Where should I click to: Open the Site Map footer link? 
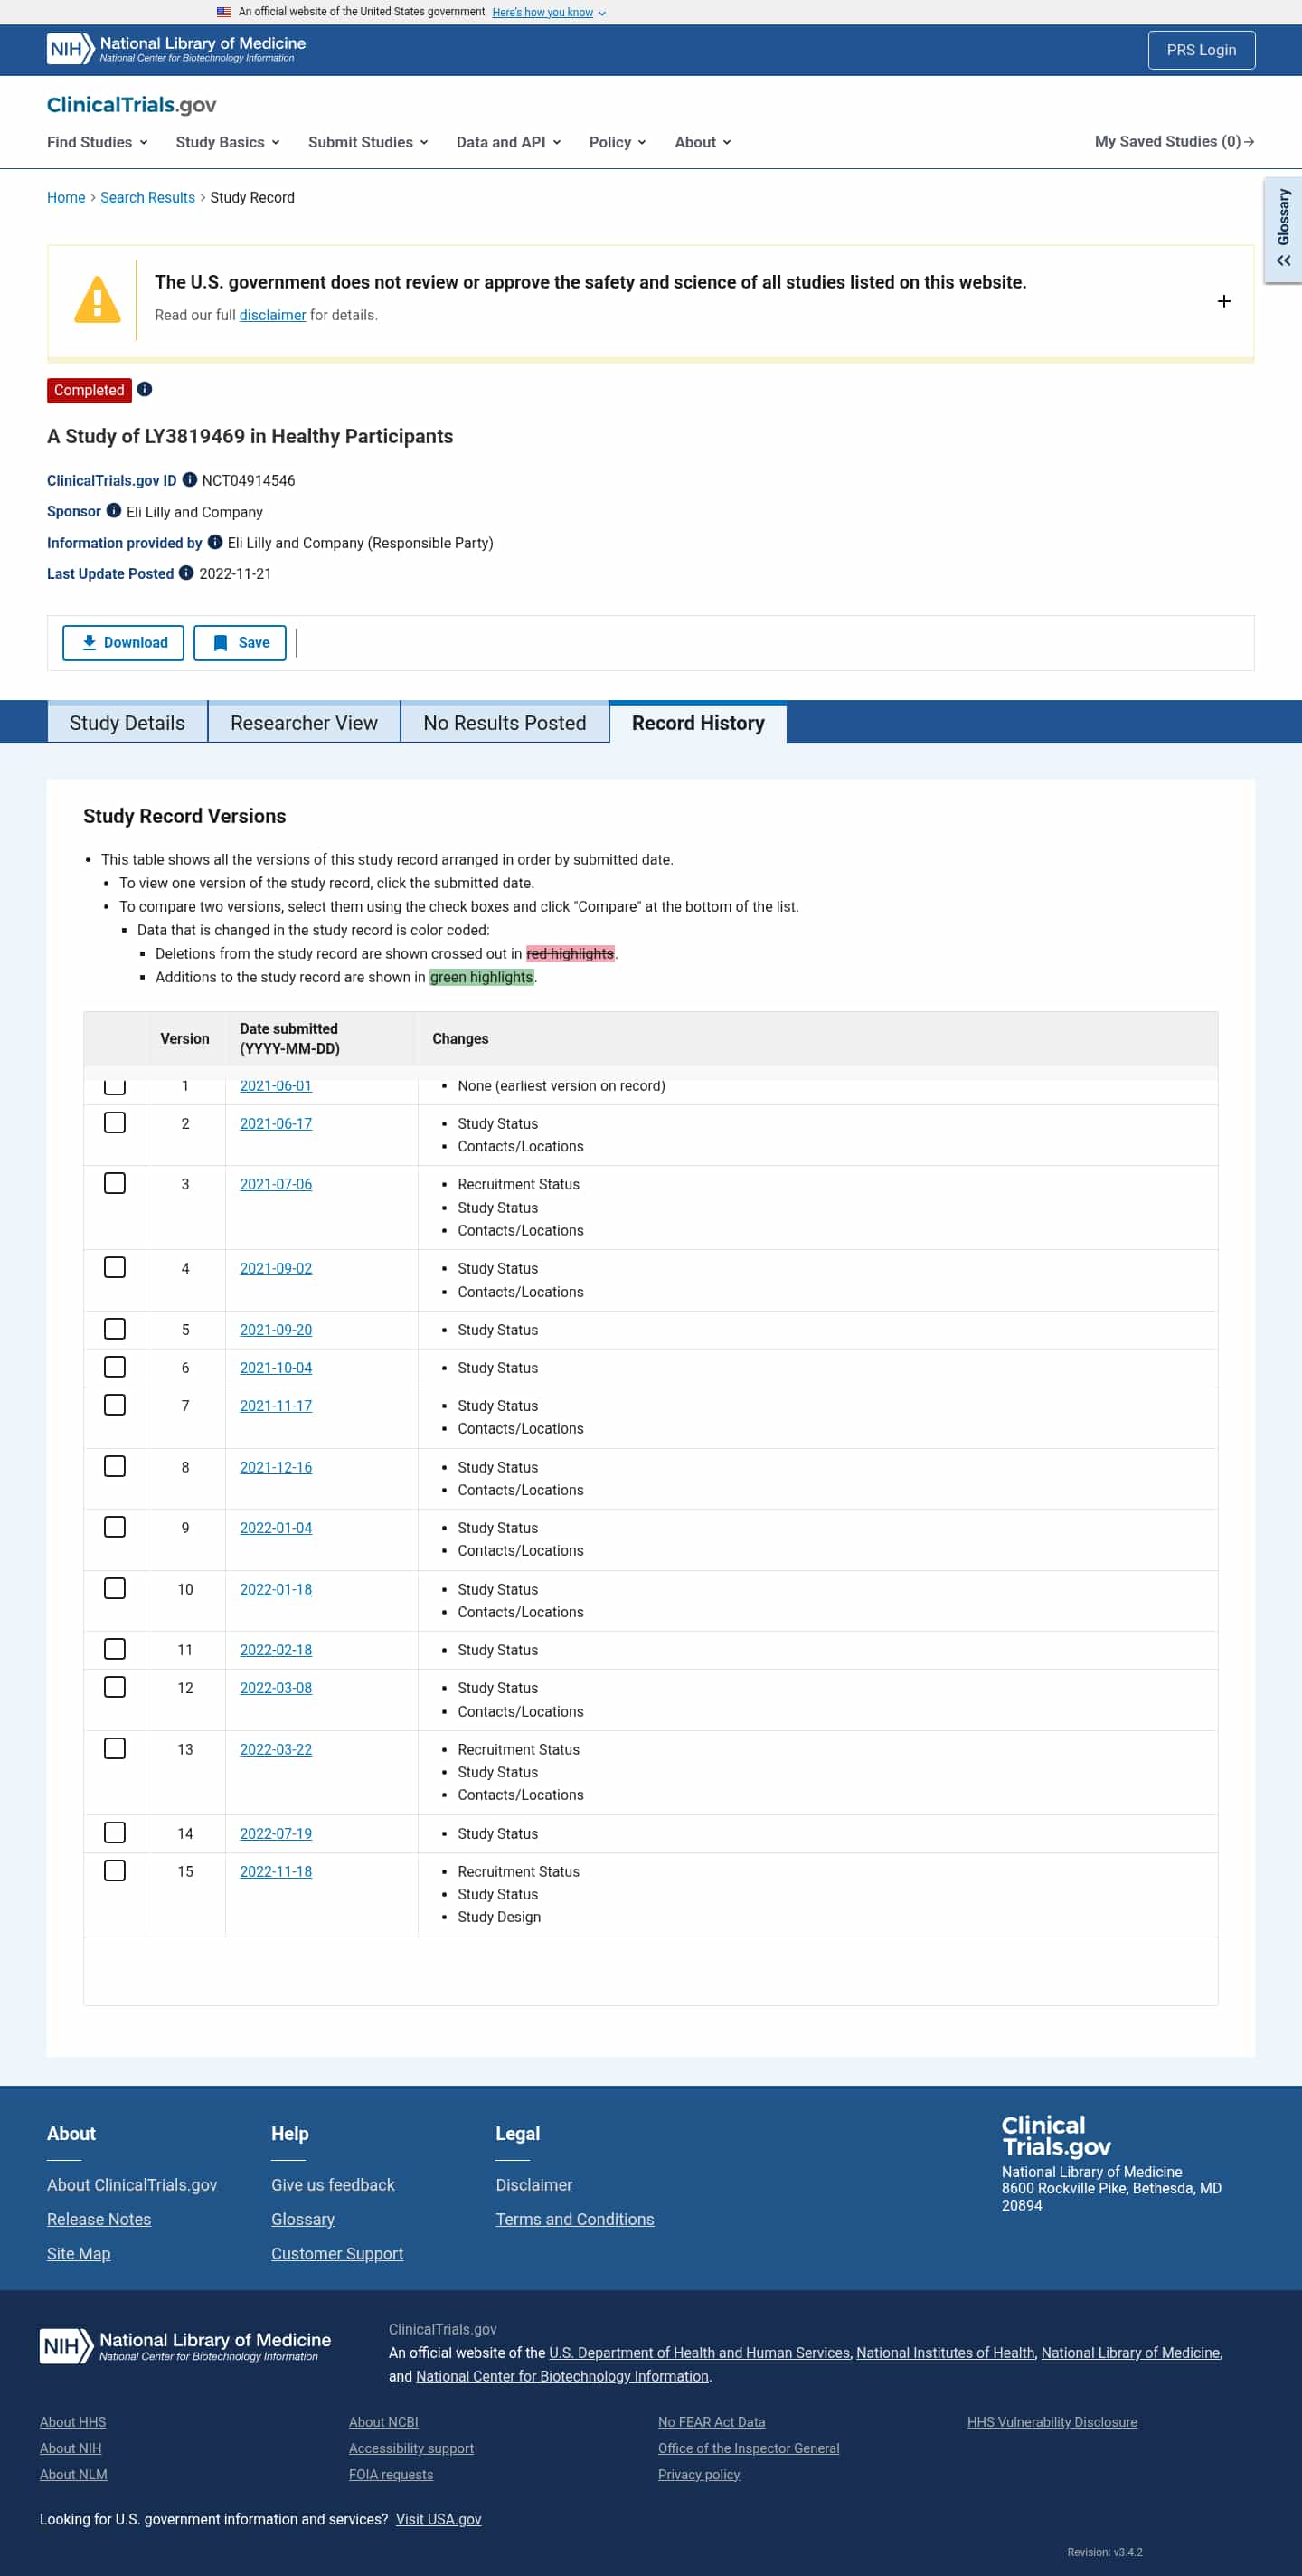pyautogui.click(x=79, y=2253)
